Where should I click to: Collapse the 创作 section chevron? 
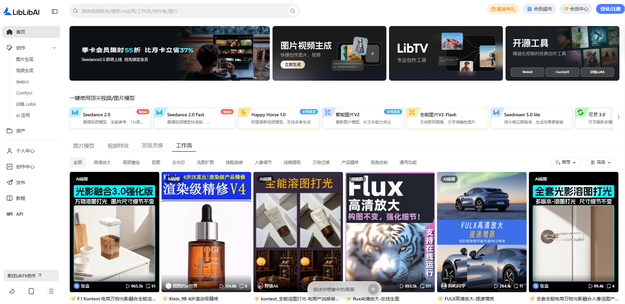[x=54, y=48]
